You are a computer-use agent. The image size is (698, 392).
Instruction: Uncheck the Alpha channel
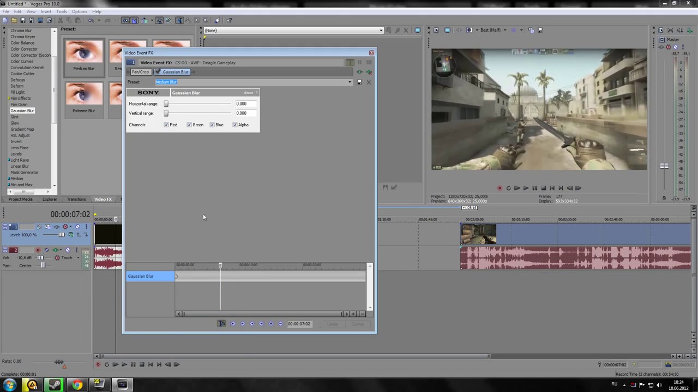[x=235, y=125]
